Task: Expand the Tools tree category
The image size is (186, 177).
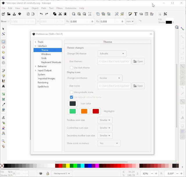Action: (35, 42)
